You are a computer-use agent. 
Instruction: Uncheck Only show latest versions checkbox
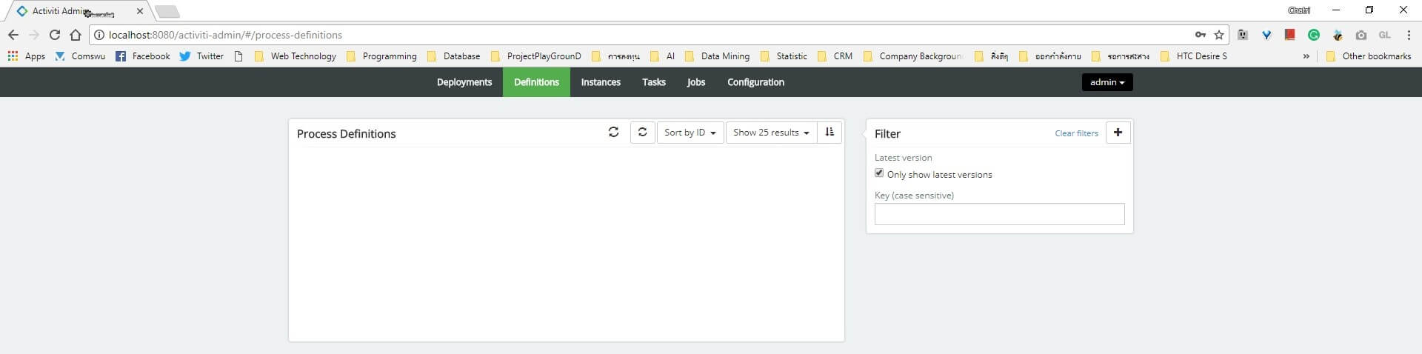point(879,173)
